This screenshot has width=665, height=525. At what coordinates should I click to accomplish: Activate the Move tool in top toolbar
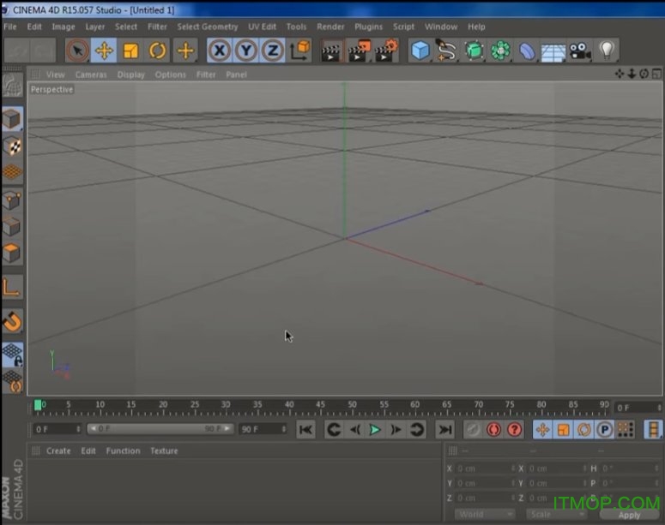click(104, 51)
